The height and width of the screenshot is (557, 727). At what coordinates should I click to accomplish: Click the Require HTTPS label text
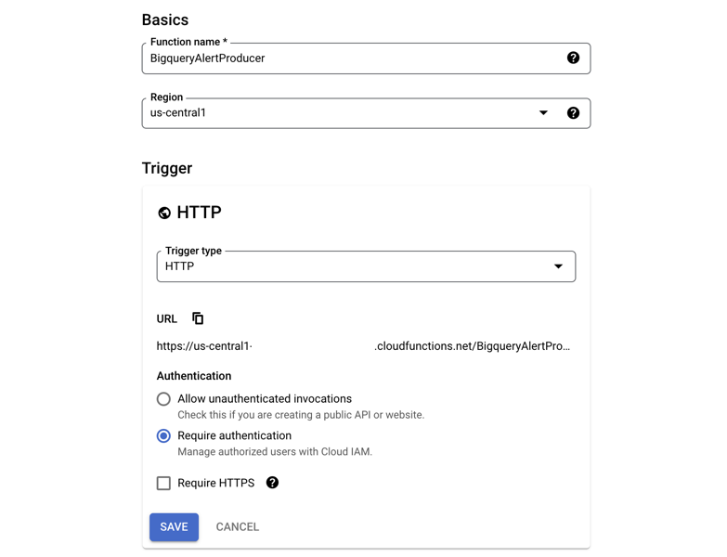pyautogui.click(x=215, y=483)
